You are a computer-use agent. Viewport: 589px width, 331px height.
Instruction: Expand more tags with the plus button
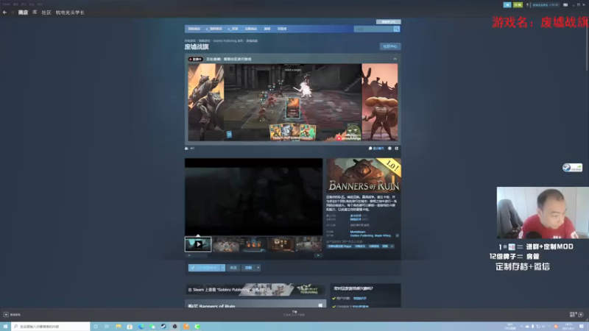[x=392, y=246]
